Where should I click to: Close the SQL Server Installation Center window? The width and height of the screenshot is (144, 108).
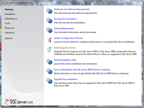137,2
